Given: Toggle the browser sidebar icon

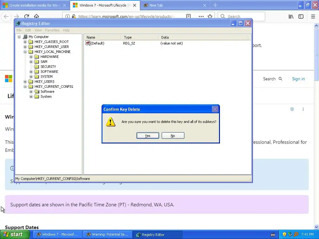Looking at the screenshot, I should coord(301,16).
